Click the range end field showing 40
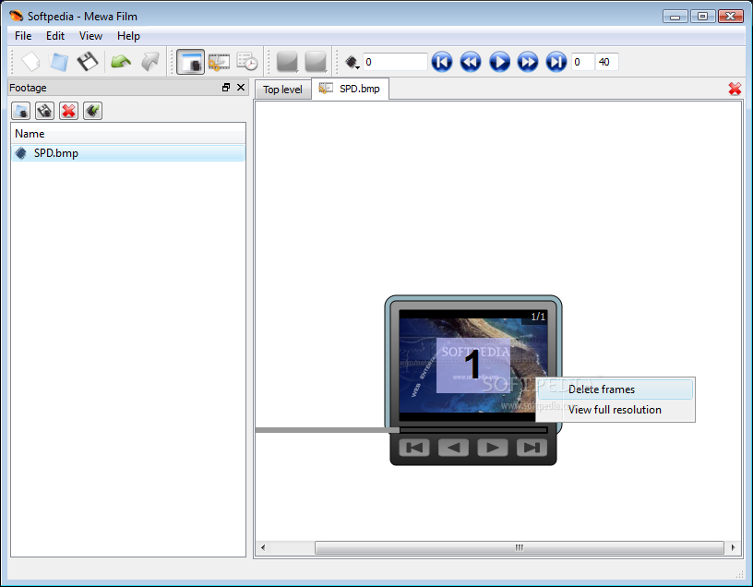This screenshot has width=753, height=587. click(x=607, y=62)
